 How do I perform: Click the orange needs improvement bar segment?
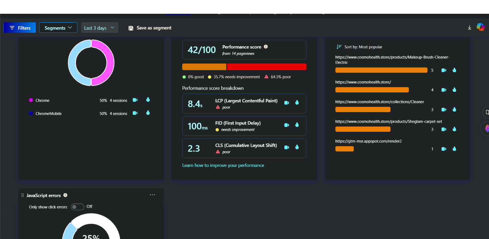tap(204, 67)
